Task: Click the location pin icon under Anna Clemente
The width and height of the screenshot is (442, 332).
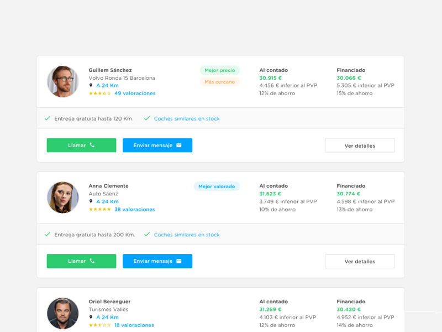Action: pyautogui.click(x=91, y=201)
